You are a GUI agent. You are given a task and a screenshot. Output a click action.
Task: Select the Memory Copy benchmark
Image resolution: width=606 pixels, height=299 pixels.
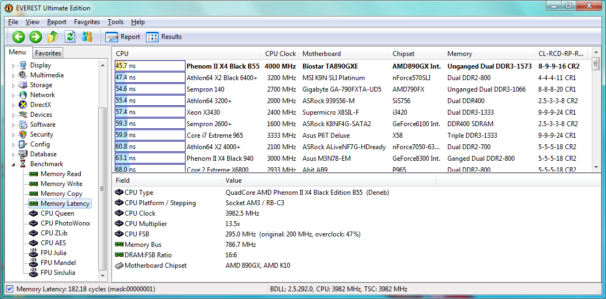(61, 194)
